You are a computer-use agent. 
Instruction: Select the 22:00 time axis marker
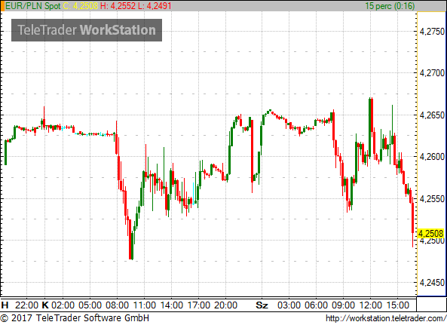pyautogui.click(x=26, y=305)
